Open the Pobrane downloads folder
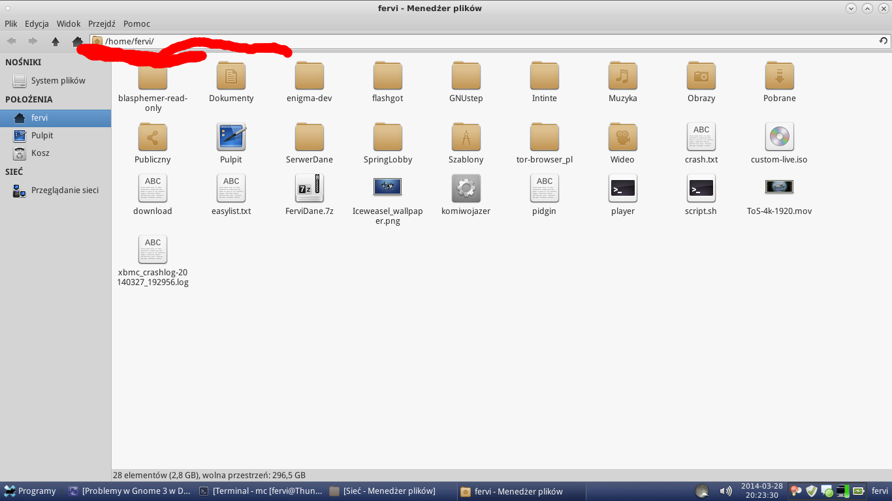The width and height of the screenshot is (892, 501). tap(779, 77)
